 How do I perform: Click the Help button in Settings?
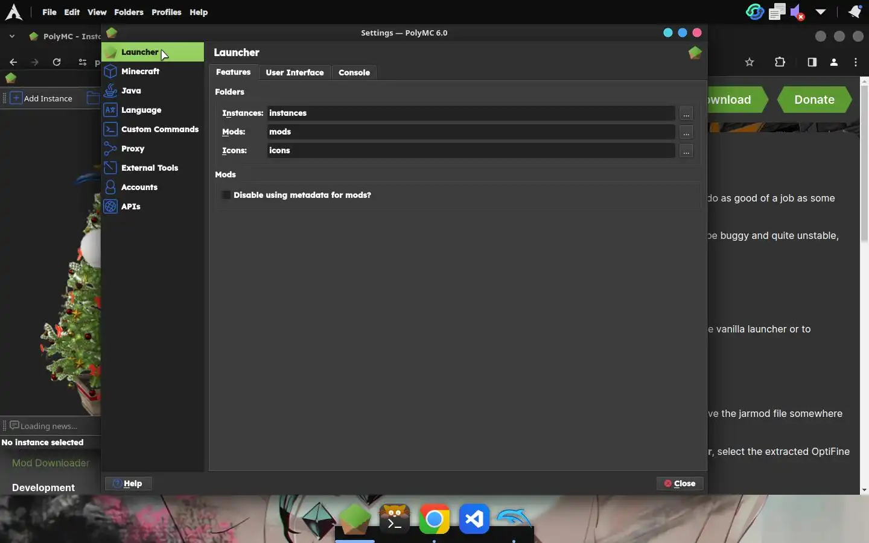[x=128, y=483]
